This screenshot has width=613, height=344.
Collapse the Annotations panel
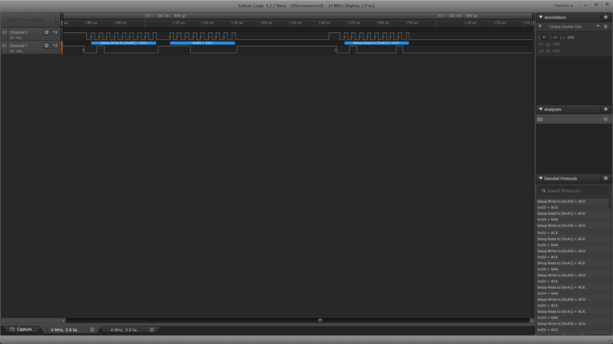point(541,17)
